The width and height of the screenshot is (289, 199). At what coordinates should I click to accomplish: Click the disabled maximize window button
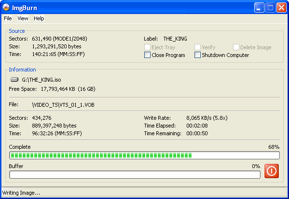(x=270, y=8)
